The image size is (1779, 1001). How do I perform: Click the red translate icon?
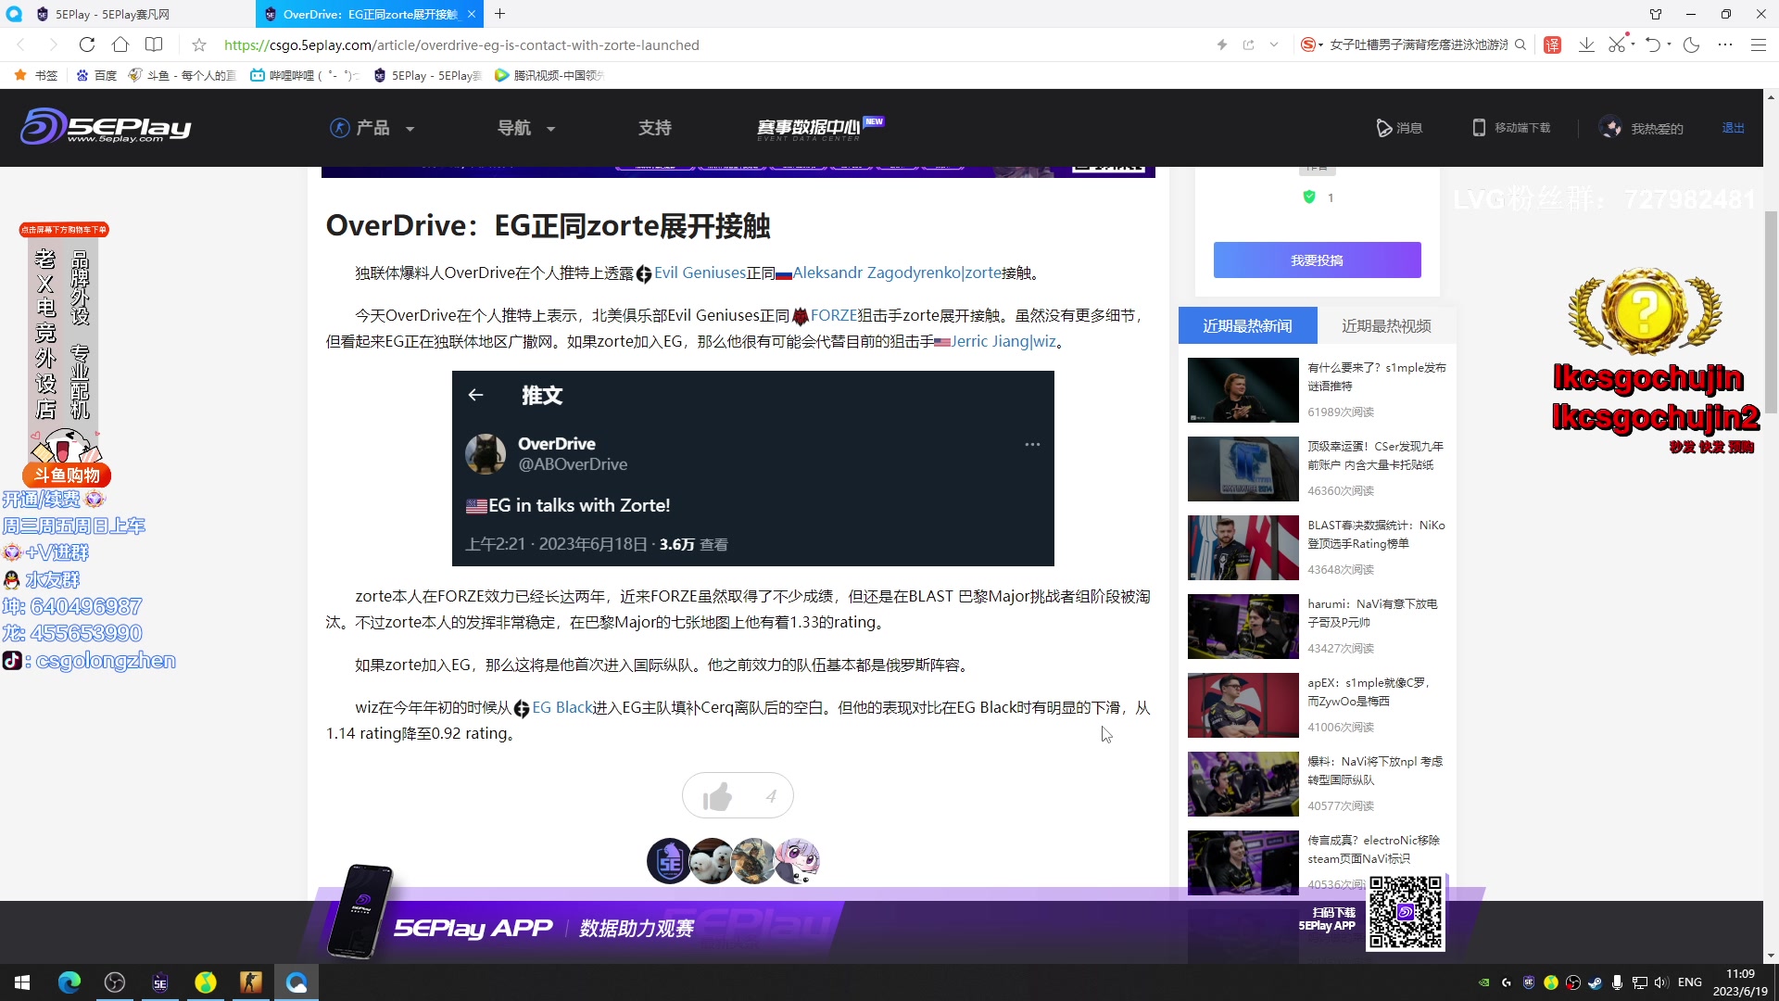(1553, 44)
